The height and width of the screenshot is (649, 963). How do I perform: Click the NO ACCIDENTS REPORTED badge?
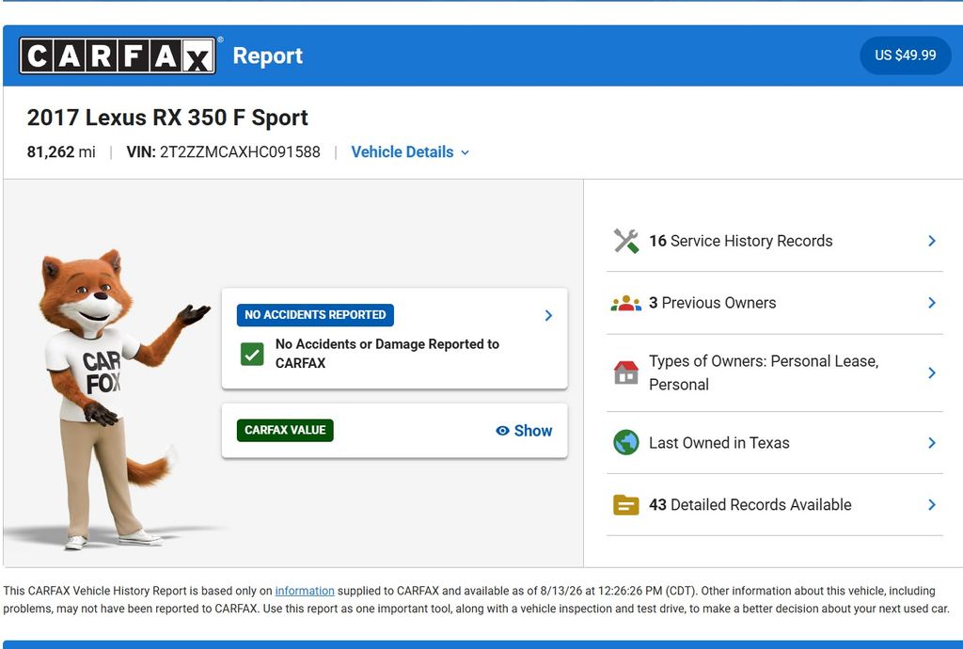pyautogui.click(x=315, y=315)
